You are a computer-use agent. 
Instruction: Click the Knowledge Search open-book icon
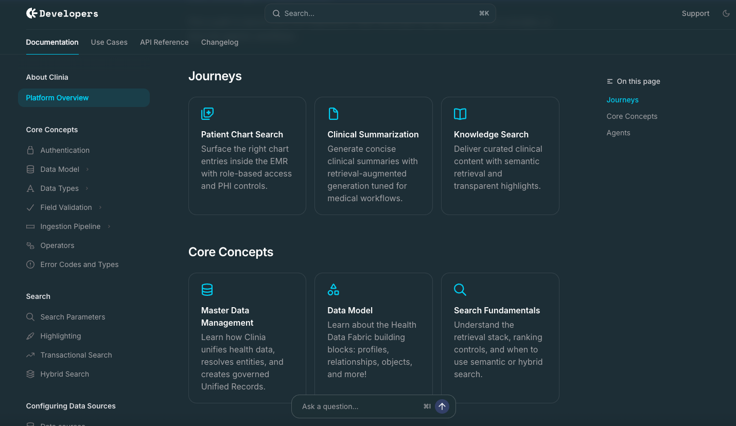(x=460, y=114)
